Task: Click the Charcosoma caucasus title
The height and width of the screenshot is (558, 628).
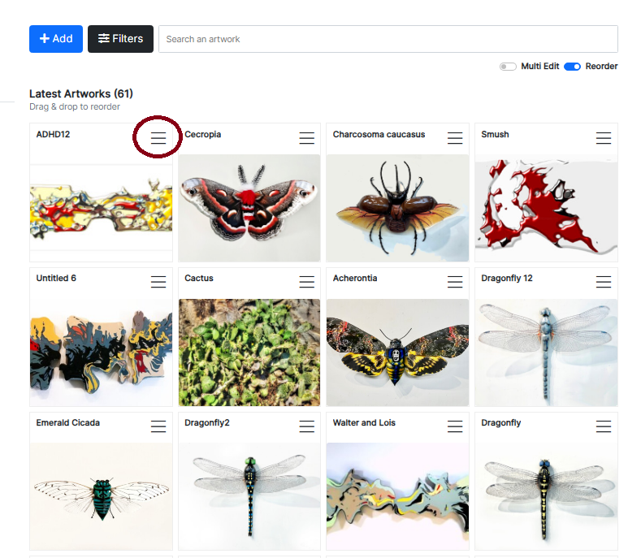Action: (379, 134)
